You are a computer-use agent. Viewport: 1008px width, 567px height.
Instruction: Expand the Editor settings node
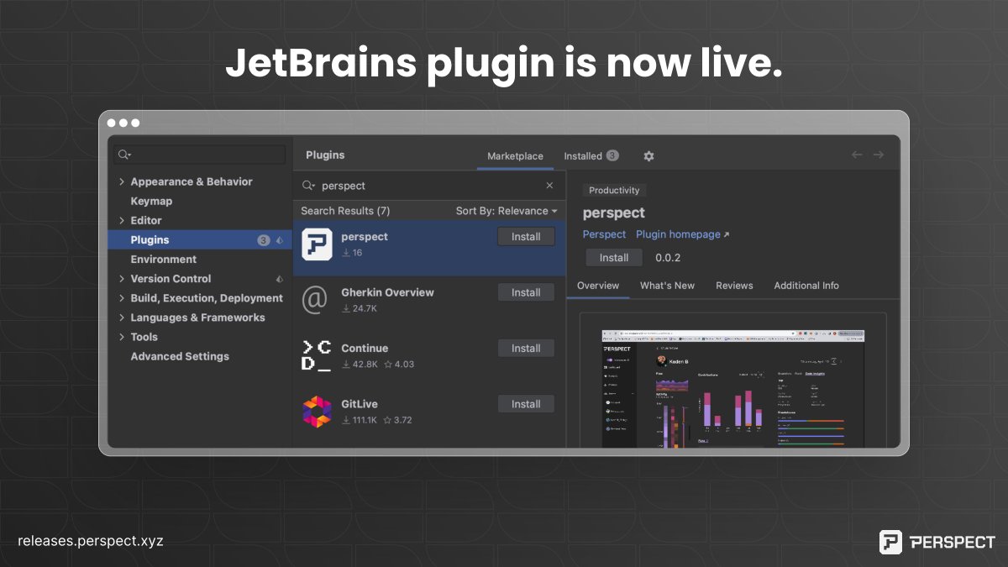click(x=122, y=220)
